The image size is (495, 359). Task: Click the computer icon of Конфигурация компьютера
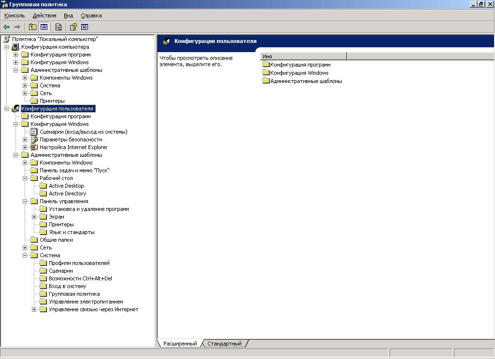(15, 47)
